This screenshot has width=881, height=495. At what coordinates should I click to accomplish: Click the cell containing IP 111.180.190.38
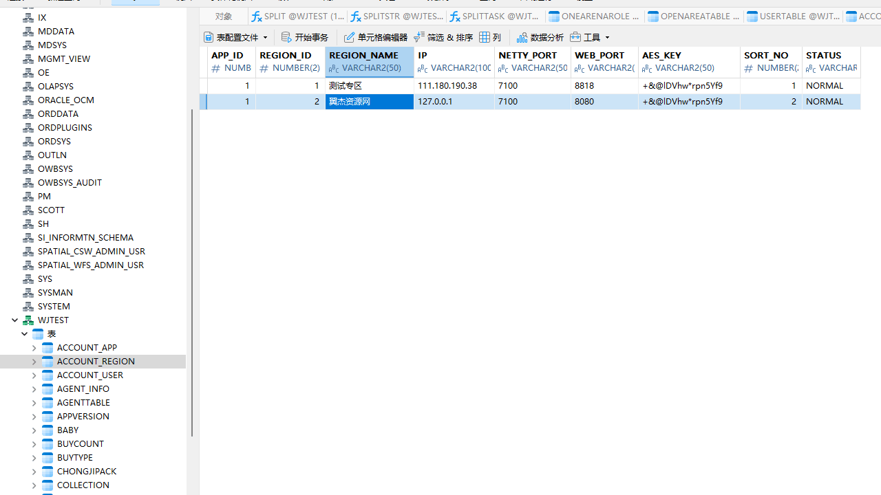point(454,86)
